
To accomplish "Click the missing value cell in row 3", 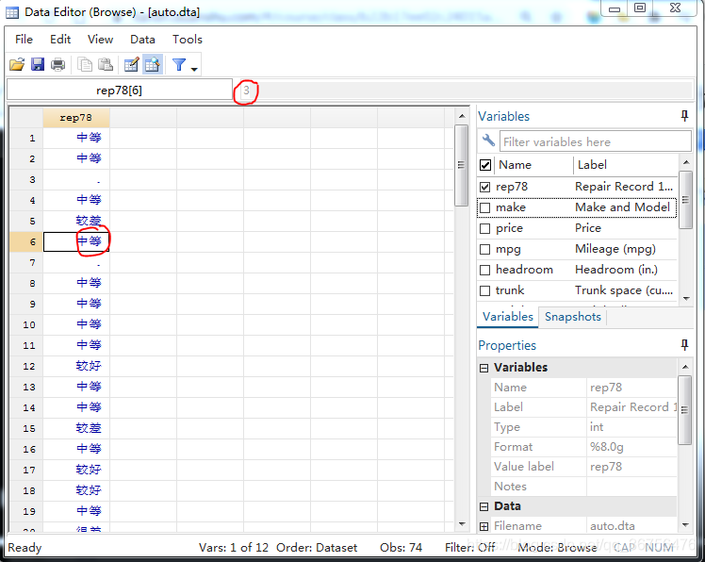I will pos(76,179).
